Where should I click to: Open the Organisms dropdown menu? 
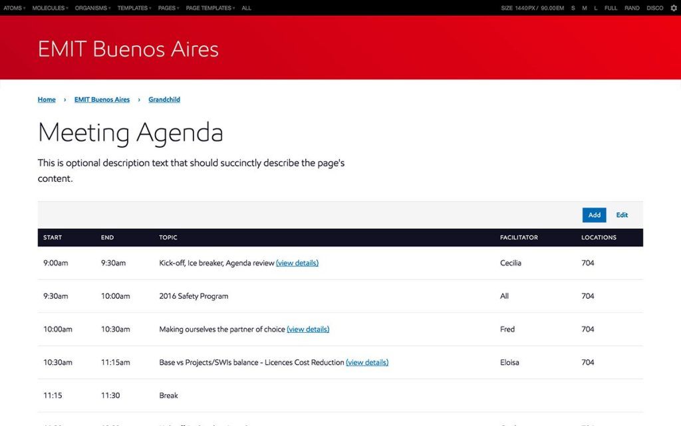point(92,8)
